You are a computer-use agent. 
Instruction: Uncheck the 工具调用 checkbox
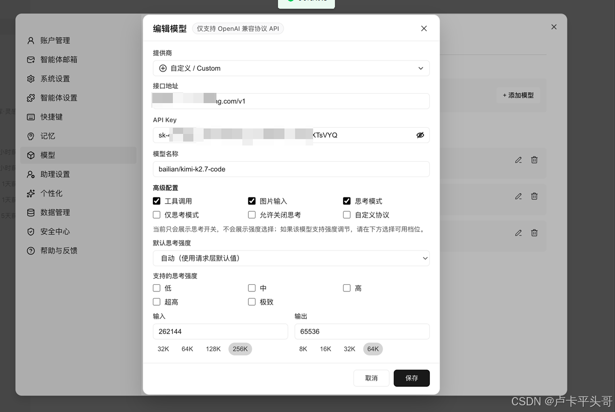156,201
